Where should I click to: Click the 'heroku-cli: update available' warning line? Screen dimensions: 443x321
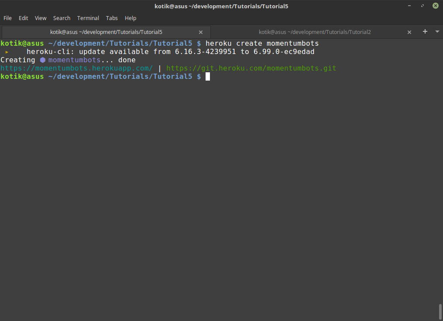pos(170,51)
